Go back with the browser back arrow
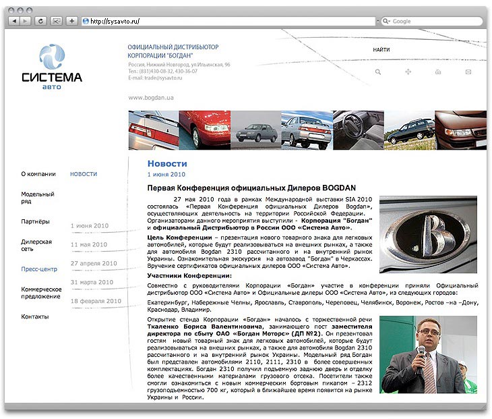 point(13,21)
